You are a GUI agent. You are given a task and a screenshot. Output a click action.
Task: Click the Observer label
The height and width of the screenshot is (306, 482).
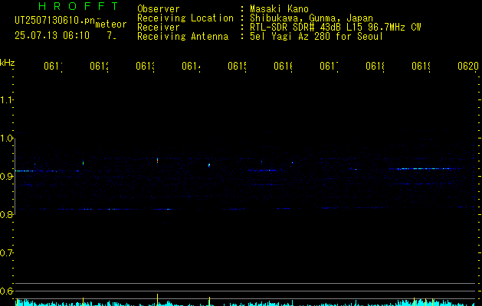[x=159, y=8]
